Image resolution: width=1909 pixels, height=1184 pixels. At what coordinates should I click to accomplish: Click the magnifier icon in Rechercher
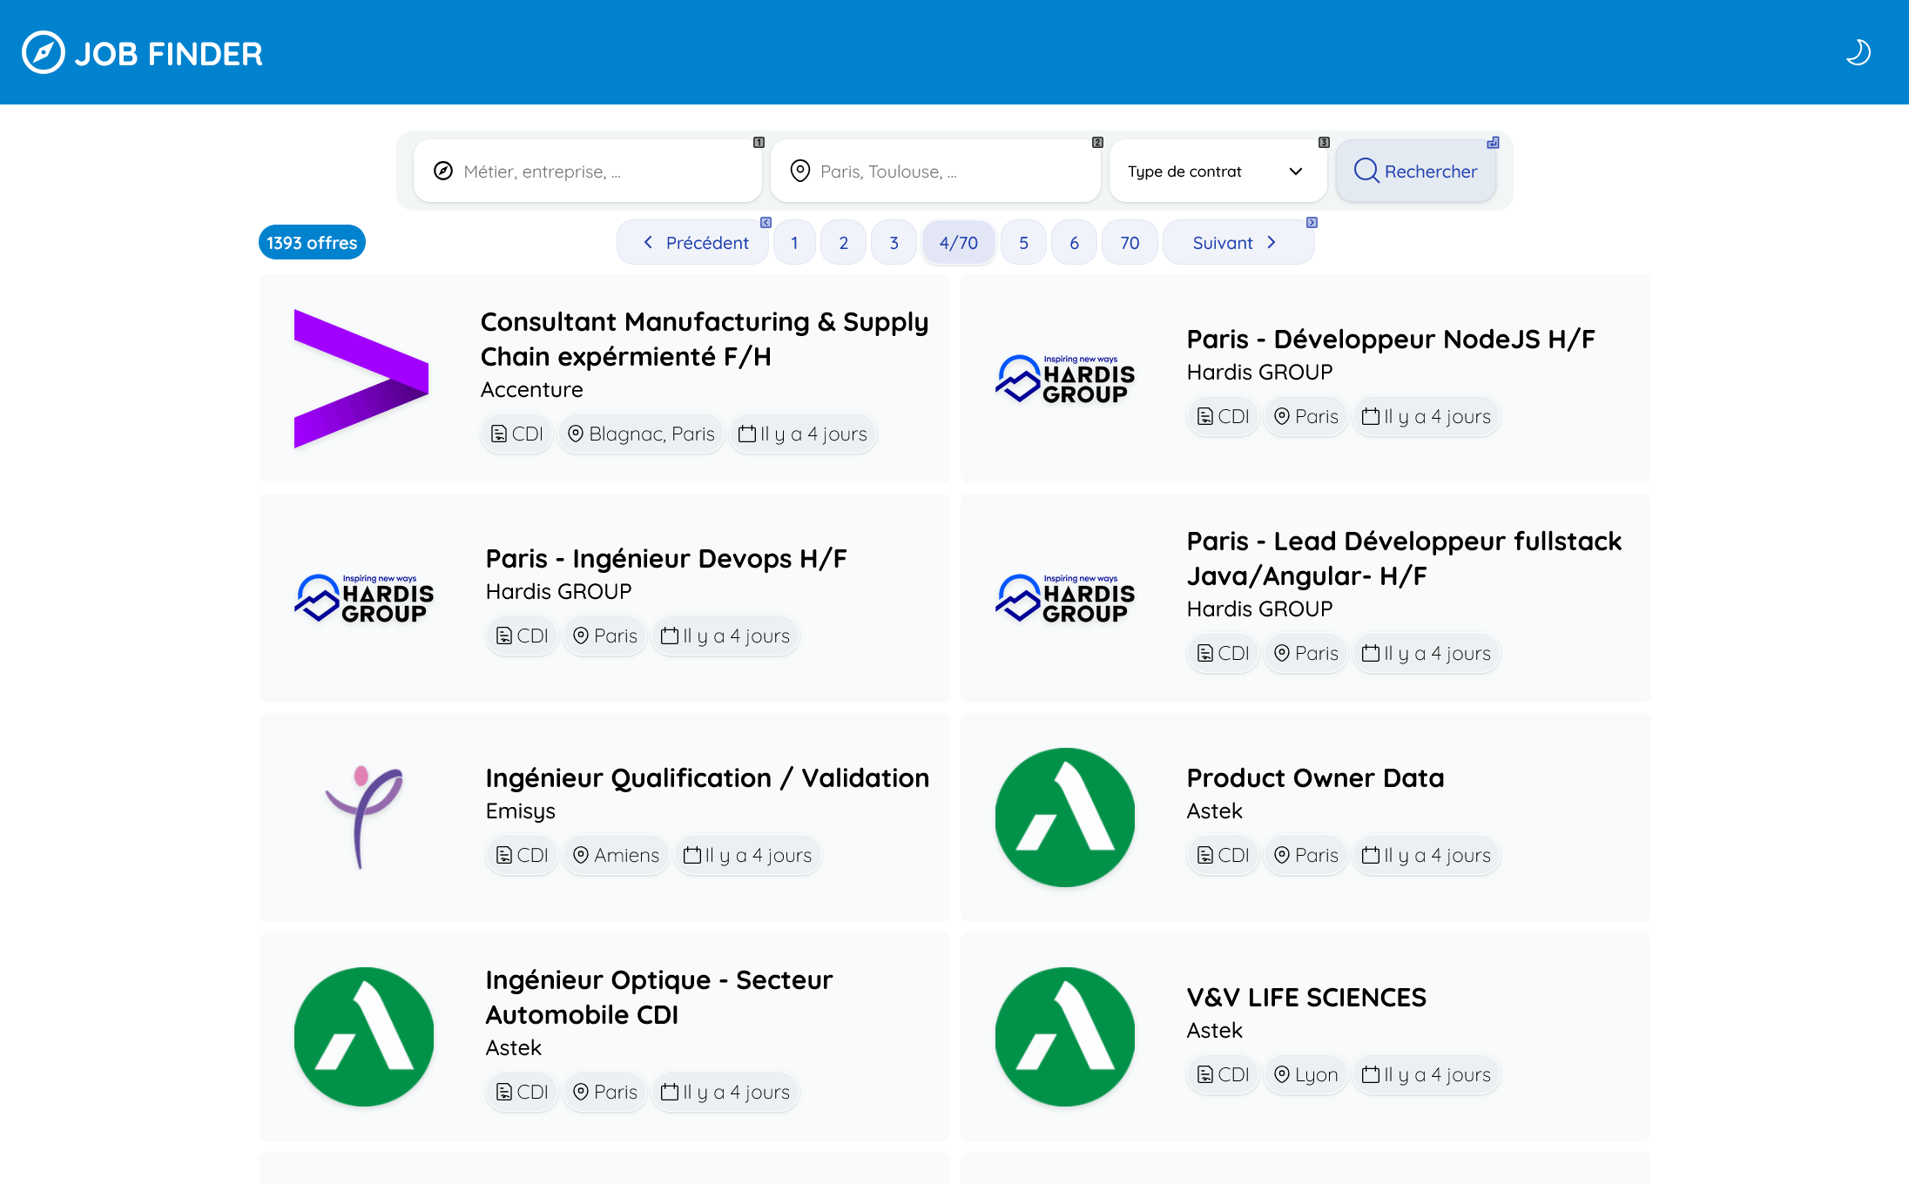tap(1366, 171)
